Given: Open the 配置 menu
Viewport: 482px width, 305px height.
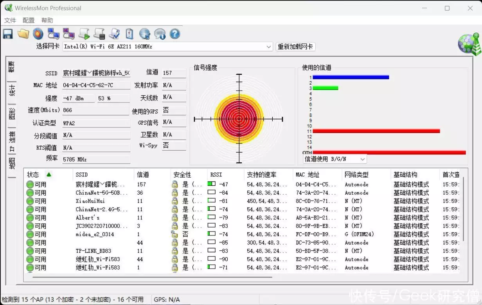Looking at the screenshot, I should coord(29,20).
